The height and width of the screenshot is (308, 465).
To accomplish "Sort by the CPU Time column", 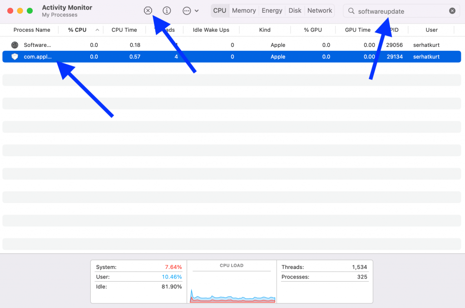I will click(x=124, y=30).
